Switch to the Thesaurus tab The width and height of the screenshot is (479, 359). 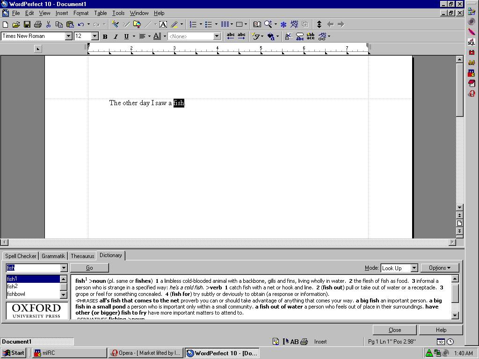pos(82,256)
